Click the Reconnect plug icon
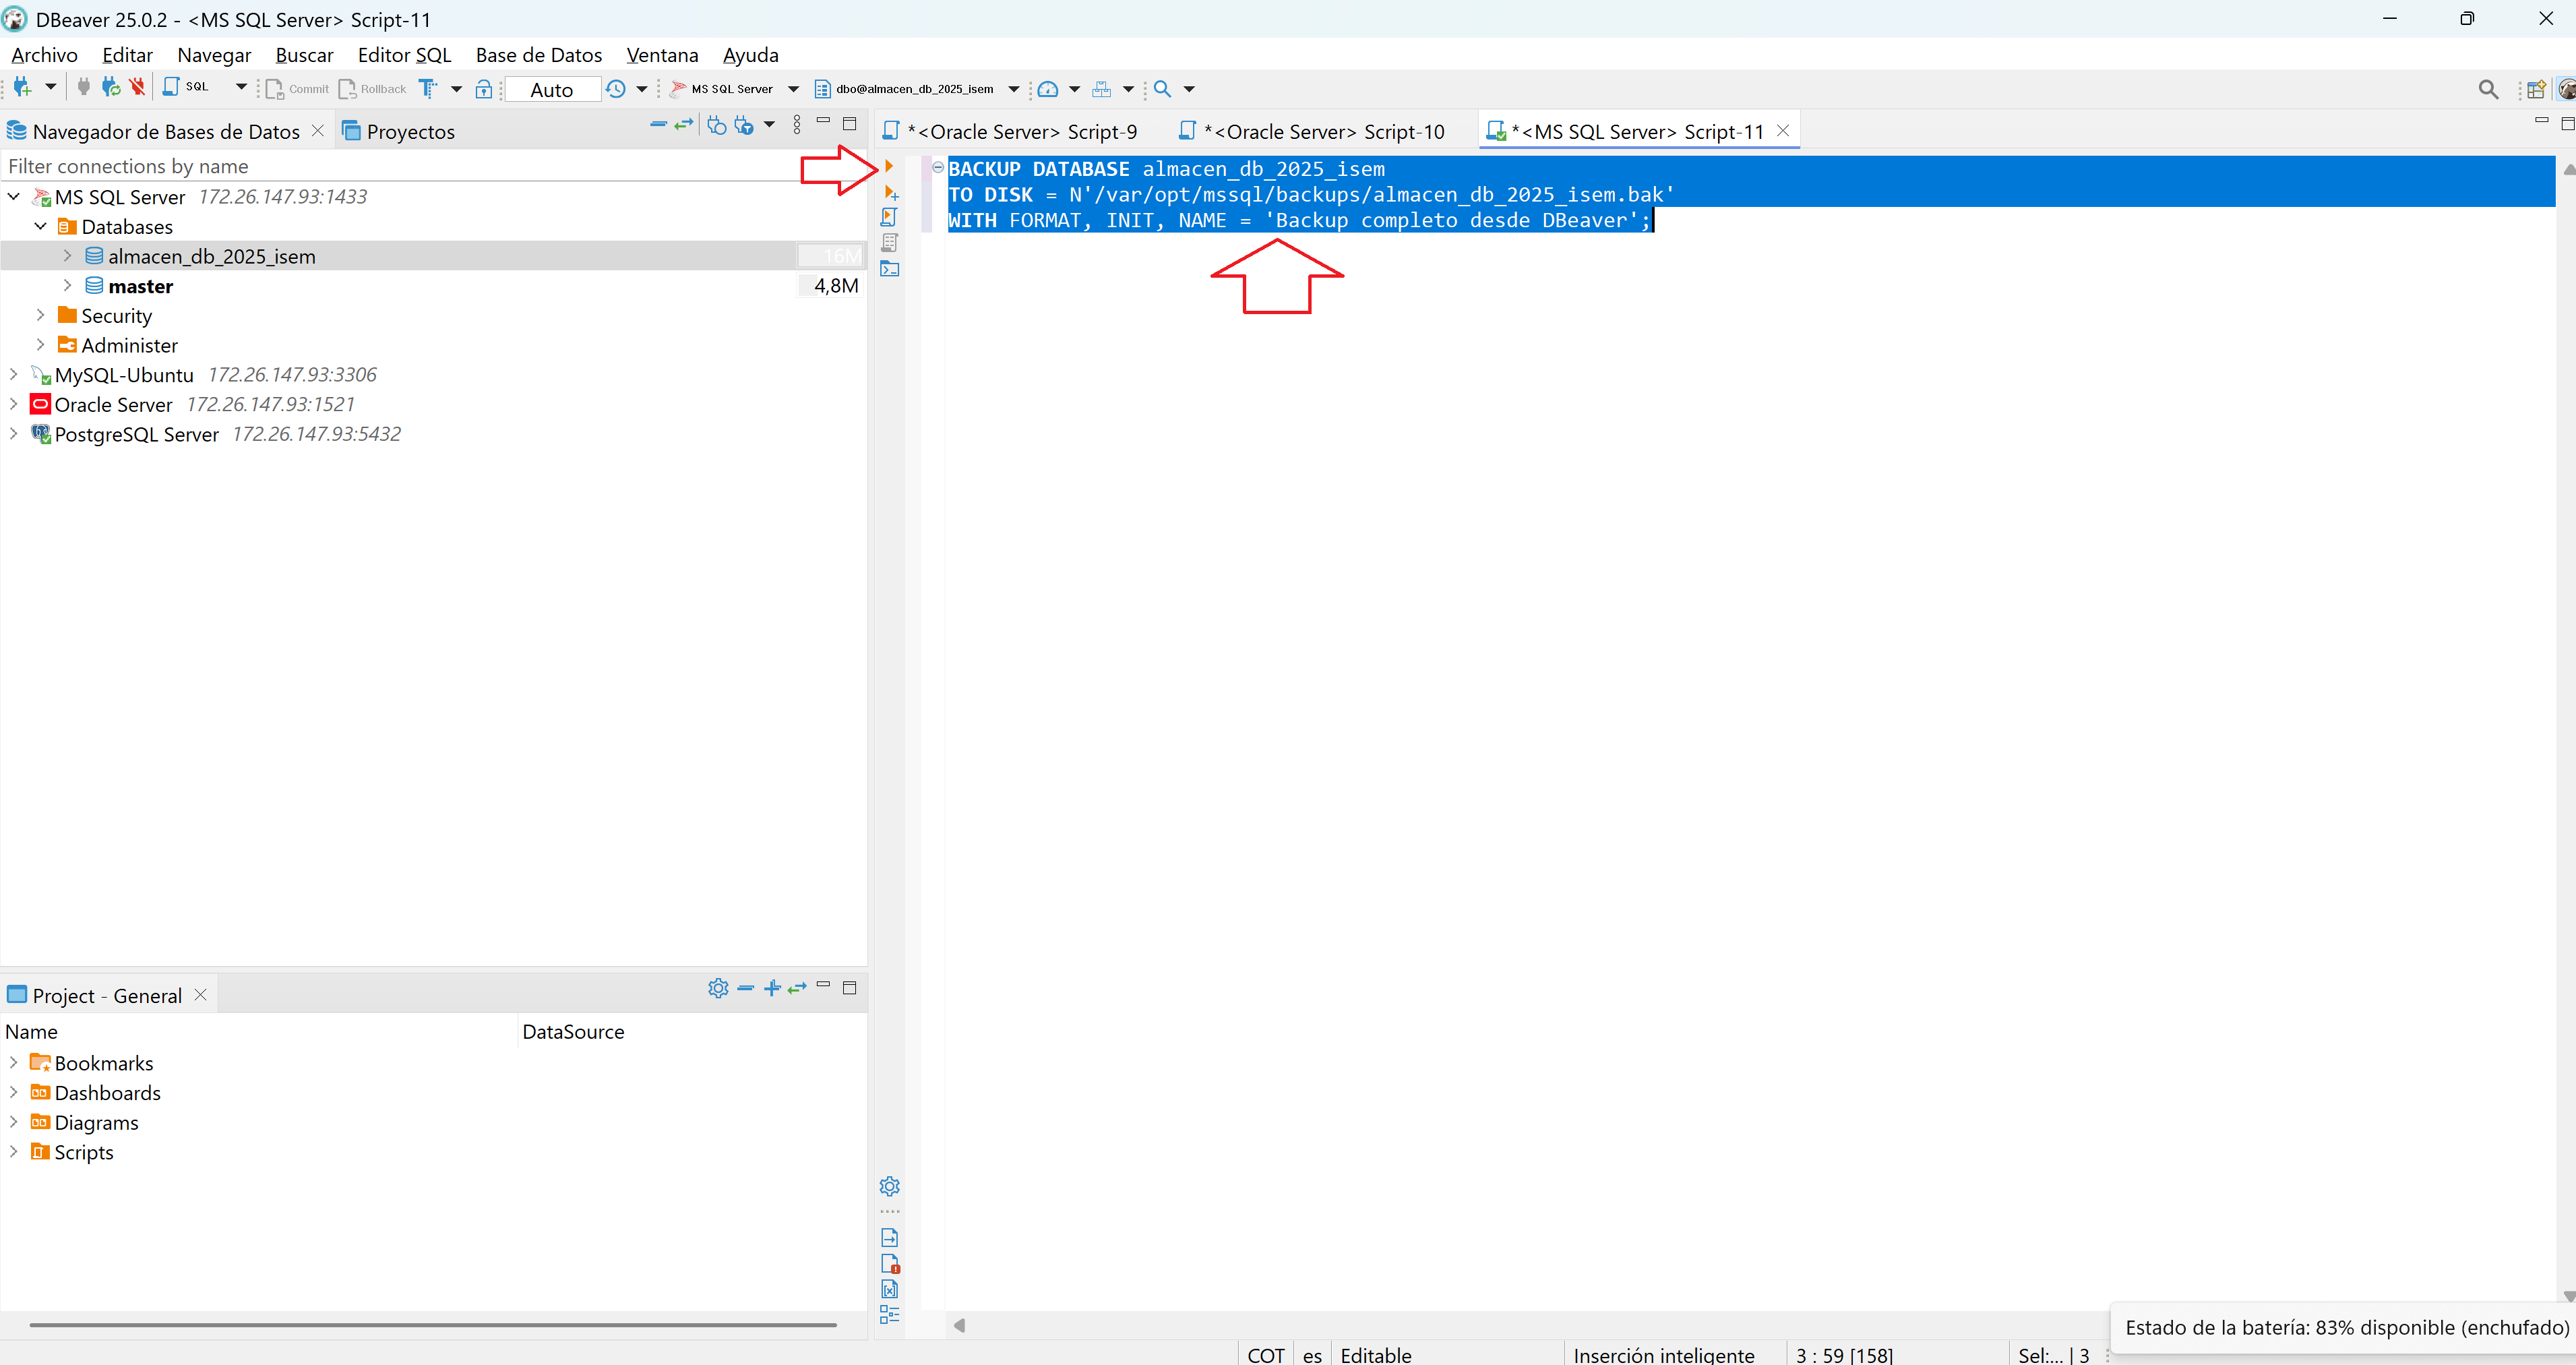This screenshot has height=1365, width=2576. (110, 88)
